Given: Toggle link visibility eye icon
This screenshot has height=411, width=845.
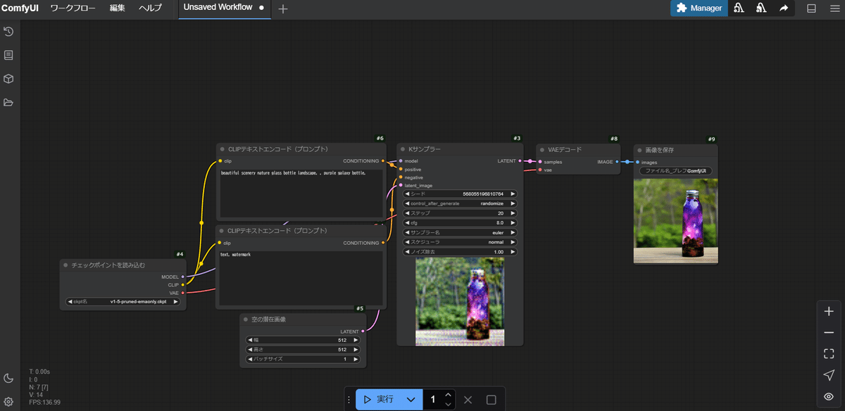Looking at the screenshot, I should pos(829,397).
